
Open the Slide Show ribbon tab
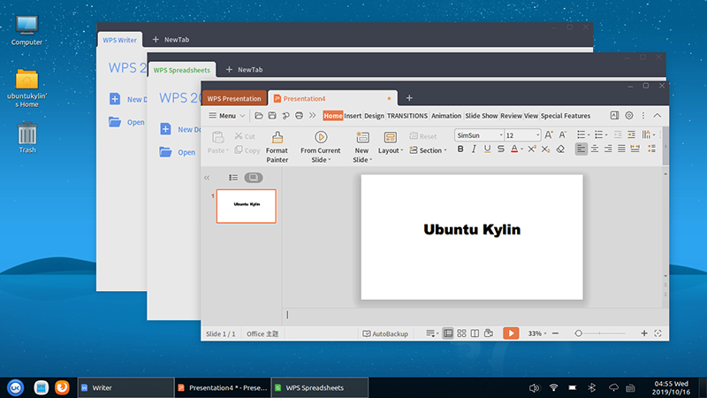click(x=481, y=116)
